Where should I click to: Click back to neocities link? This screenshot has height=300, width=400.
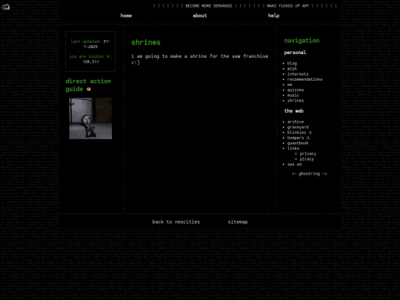pyautogui.click(x=176, y=222)
